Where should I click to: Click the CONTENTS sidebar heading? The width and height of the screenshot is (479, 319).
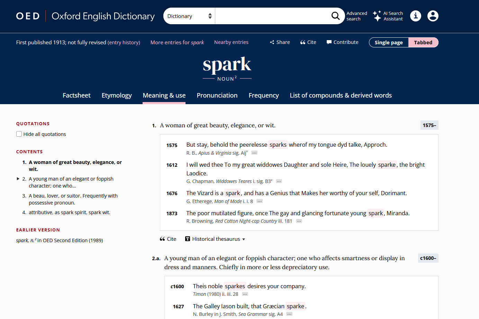click(x=29, y=152)
